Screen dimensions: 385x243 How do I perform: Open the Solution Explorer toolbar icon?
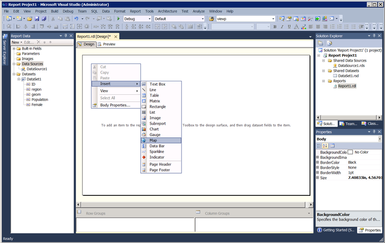[282, 19]
